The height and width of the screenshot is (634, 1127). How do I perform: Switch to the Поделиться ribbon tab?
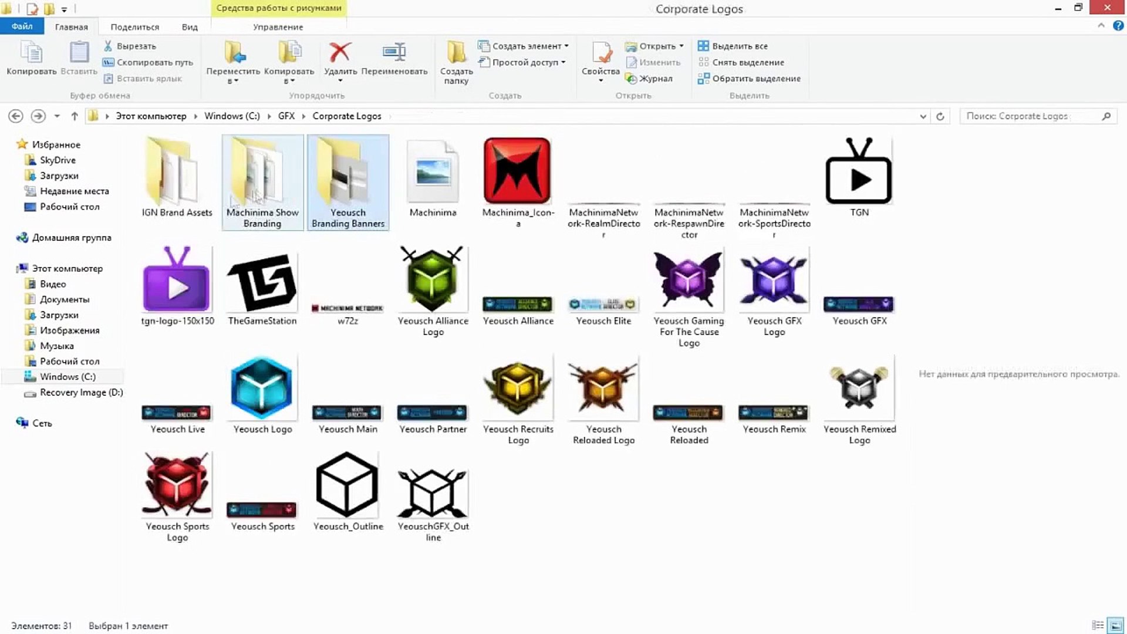click(x=134, y=27)
